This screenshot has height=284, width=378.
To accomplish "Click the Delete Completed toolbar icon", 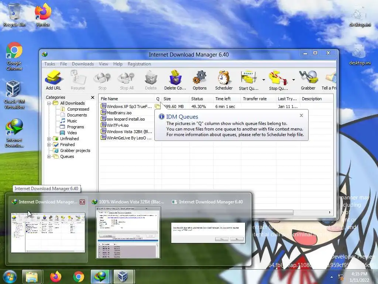I will [x=175, y=80].
